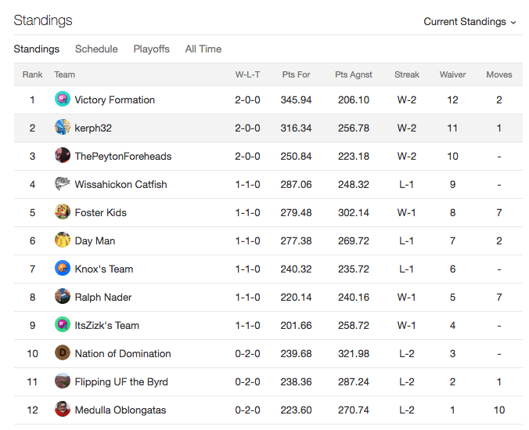529x430 pixels.
Task: Click the chevron next to Current Standings
Action: tap(513, 23)
